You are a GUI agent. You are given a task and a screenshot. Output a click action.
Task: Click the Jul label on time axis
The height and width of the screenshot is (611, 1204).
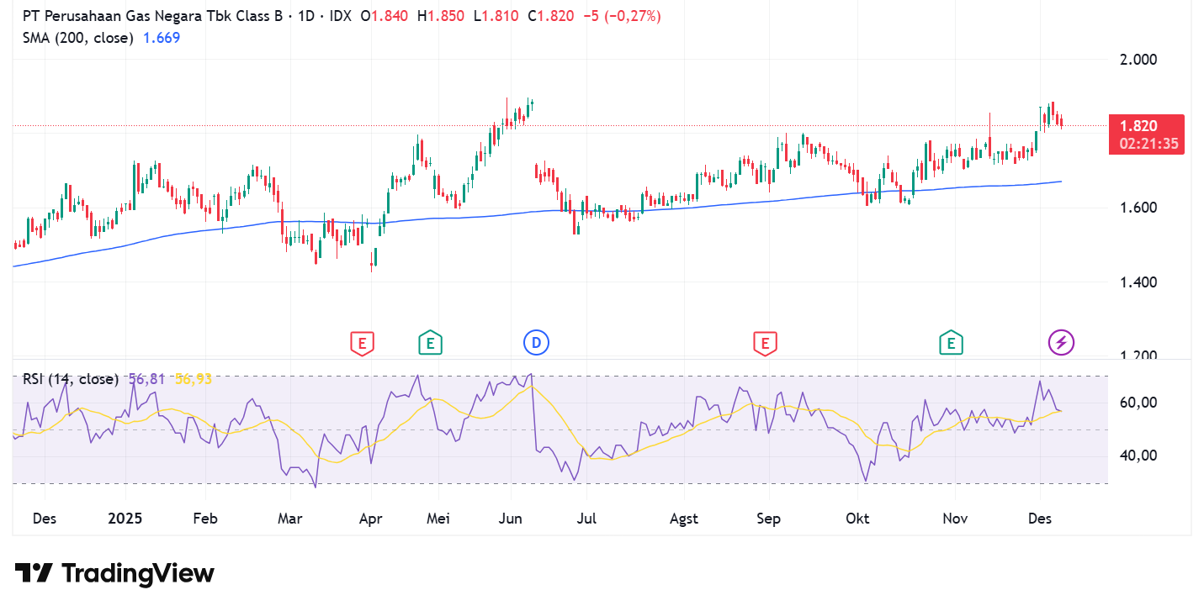pos(586,519)
